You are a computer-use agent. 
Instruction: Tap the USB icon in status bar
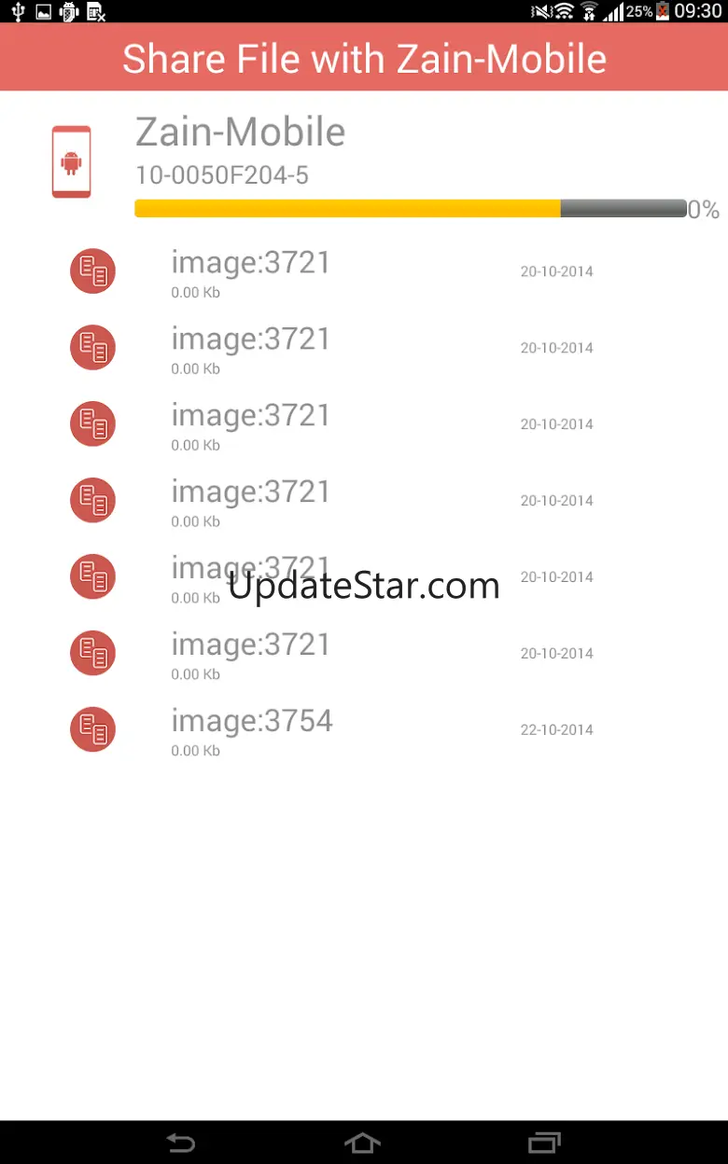pyautogui.click(x=16, y=11)
